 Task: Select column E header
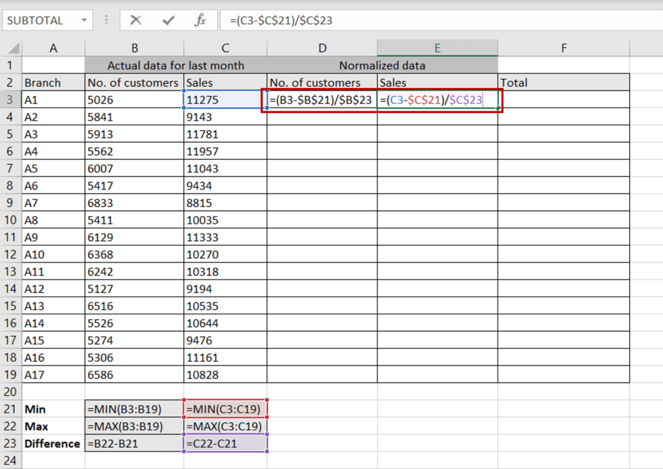click(x=438, y=48)
